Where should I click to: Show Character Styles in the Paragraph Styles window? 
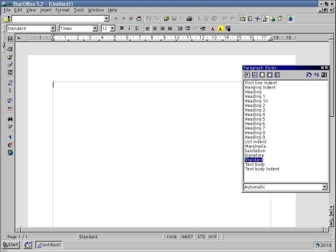coord(255,75)
